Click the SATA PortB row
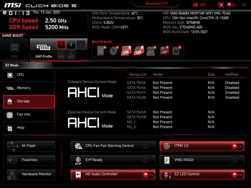Image resolution: width=251 pixels, height=188 pixels. 171,117
